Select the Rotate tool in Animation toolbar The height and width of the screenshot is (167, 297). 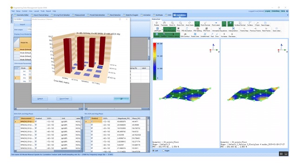click(x=157, y=24)
